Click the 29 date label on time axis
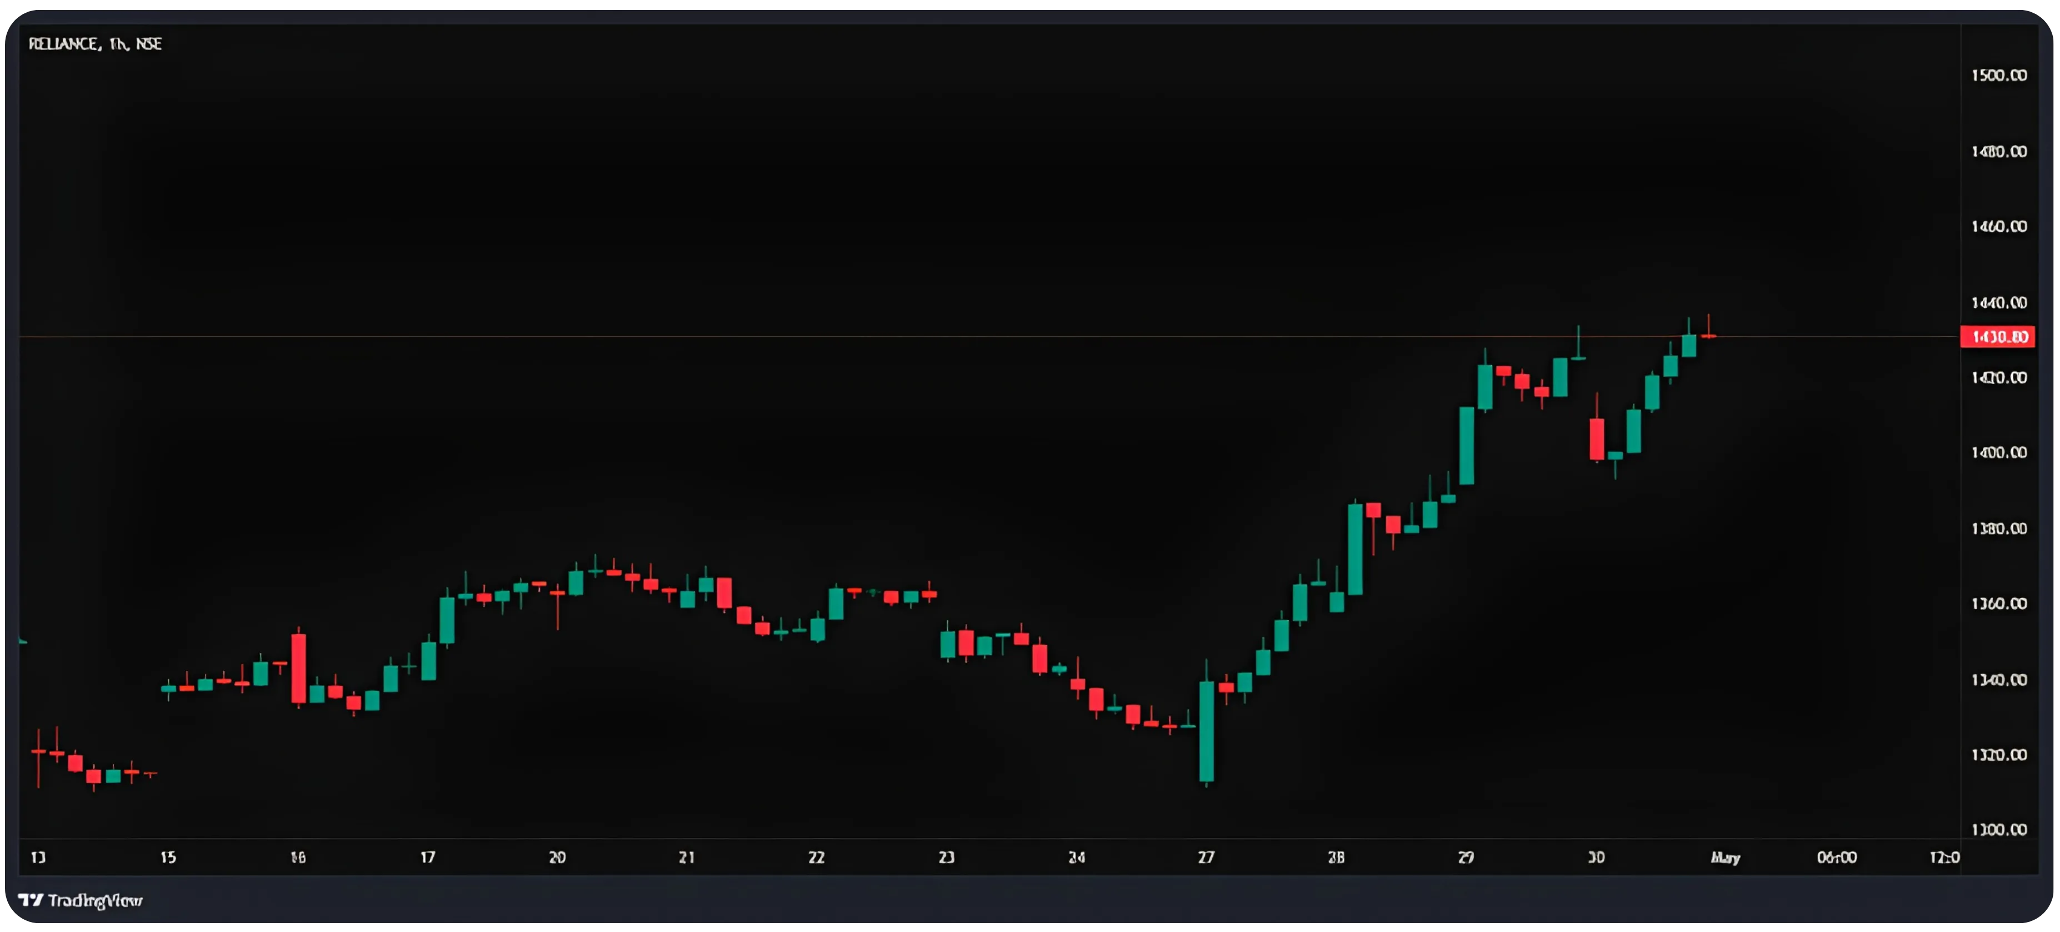The width and height of the screenshot is (2060, 932). (1466, 858)
